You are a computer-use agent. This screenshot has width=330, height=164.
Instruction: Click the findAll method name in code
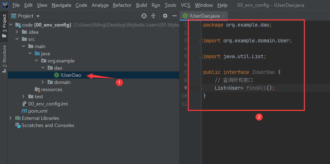tap(256, 88)
